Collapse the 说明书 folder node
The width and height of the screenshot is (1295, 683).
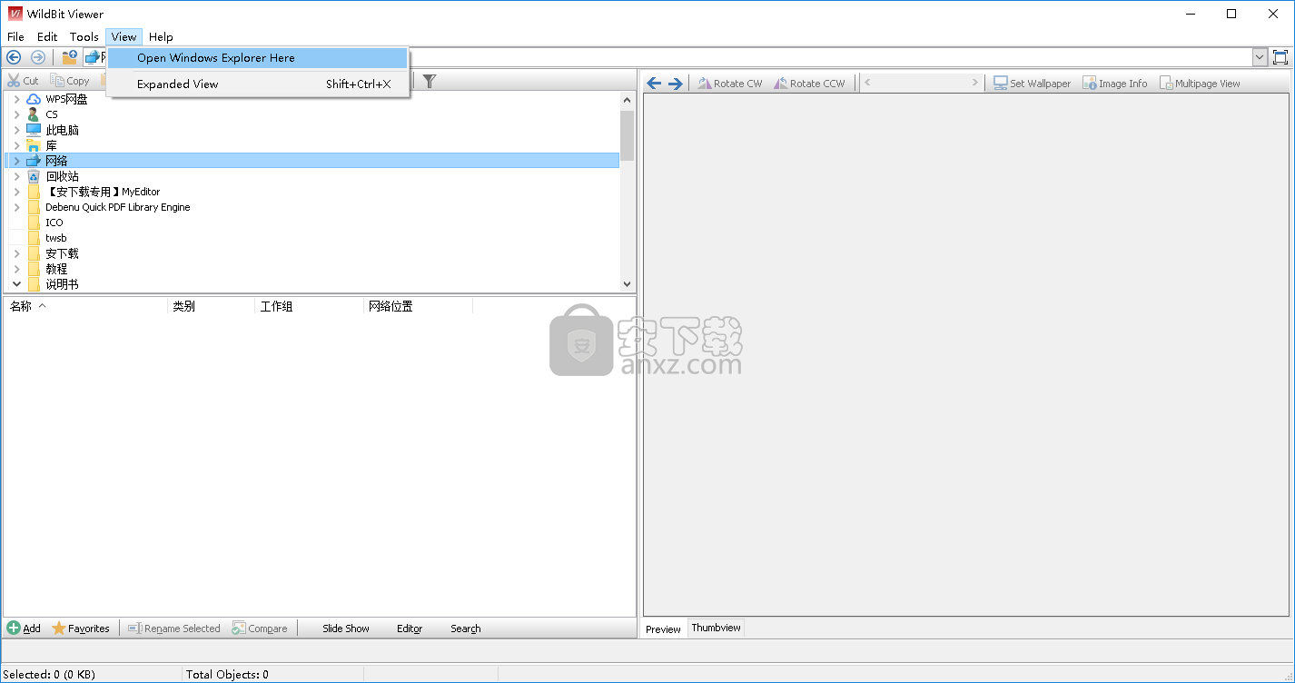pos(16,284)
